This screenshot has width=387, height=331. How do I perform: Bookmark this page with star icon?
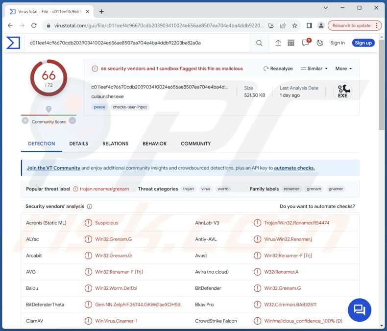point(294,25)
